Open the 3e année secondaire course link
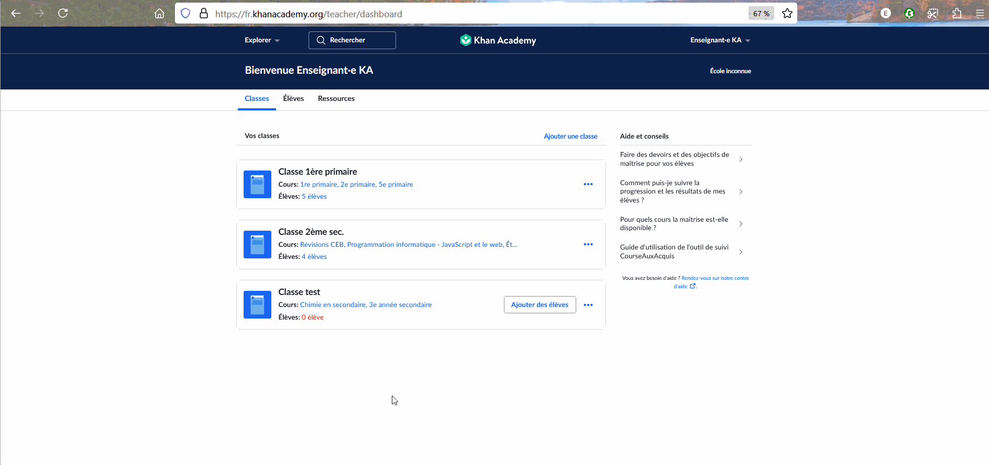The height and width of the screenshot is (465, 989). click(x=400, y=305)
